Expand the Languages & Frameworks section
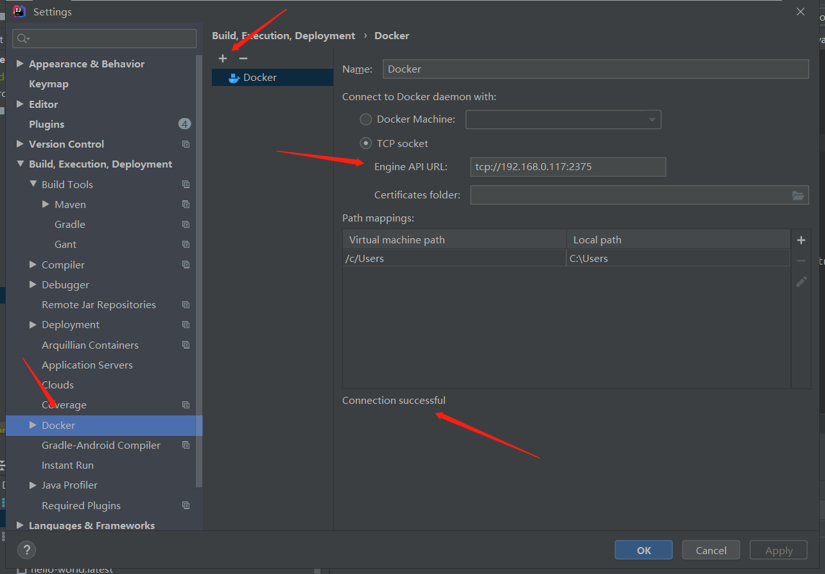825x574 pixels. pos(20,525)
